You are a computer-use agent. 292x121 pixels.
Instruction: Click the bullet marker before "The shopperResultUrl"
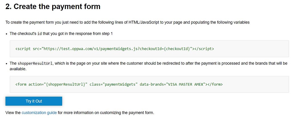click(x=7, y=64)
